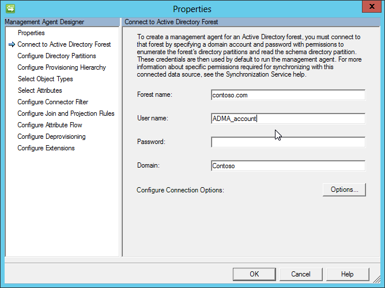Screen dimensions: 385x288
Task: Click the blue arrow next to Connect to Active Directory Forest
Action: click(12, 44)
